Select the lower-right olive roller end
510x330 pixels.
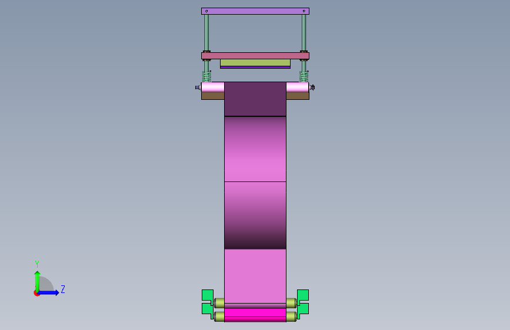[291, 316]
